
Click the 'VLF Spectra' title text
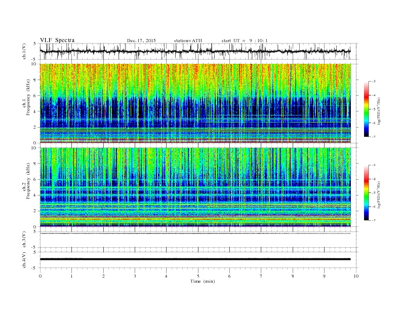coord(57,40)
